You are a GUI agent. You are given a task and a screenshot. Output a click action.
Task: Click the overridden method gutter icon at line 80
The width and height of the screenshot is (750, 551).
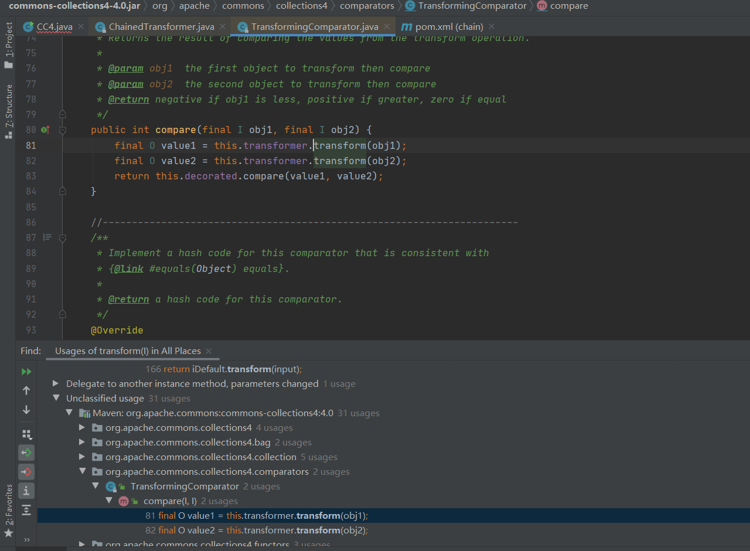[46, 130]
